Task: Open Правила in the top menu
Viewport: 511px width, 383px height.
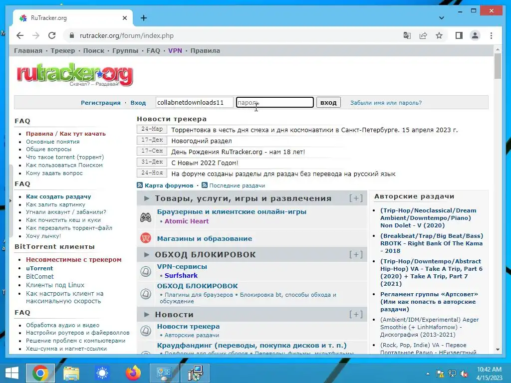Action: (205, 50)
